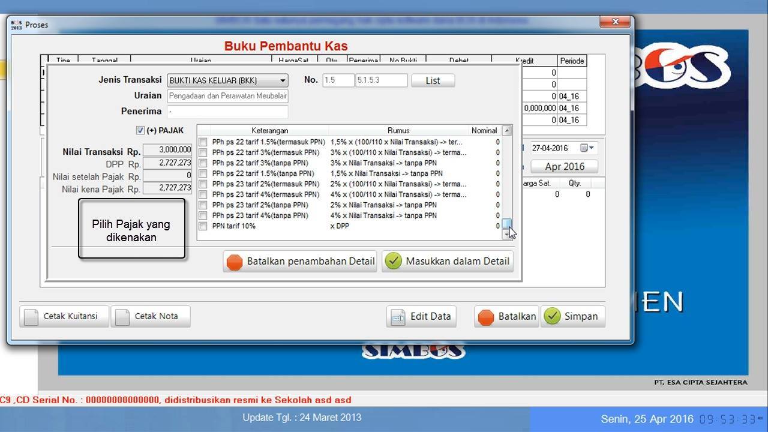Click the green checkmark Masukkan dalam Detail icon
The height and width of the screenshot is (432, 768).
pyautogui.click(x=393, y=262)
